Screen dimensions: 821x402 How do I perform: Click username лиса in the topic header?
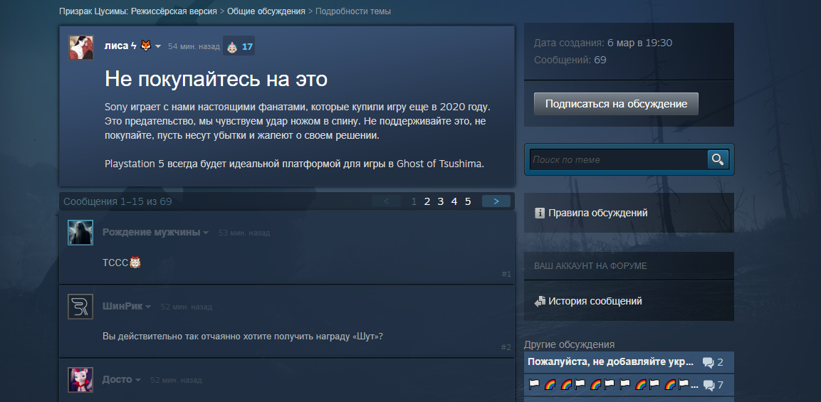[x=116, y=46]
